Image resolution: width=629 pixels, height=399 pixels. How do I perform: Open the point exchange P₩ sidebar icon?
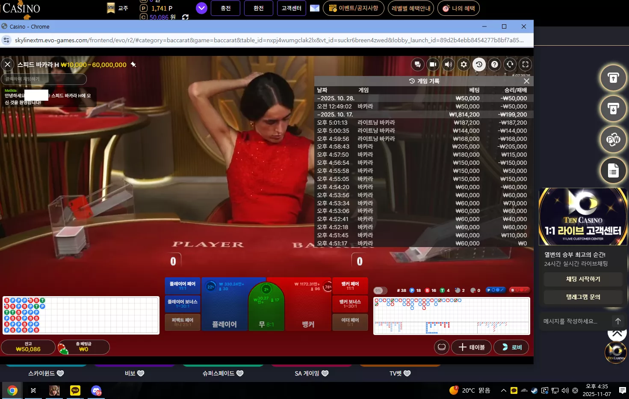pyautogui.click(x=613, y=140)
